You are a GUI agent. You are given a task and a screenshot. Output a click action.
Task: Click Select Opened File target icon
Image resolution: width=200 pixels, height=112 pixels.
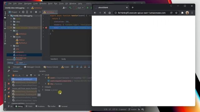click(x=23, y=12)
